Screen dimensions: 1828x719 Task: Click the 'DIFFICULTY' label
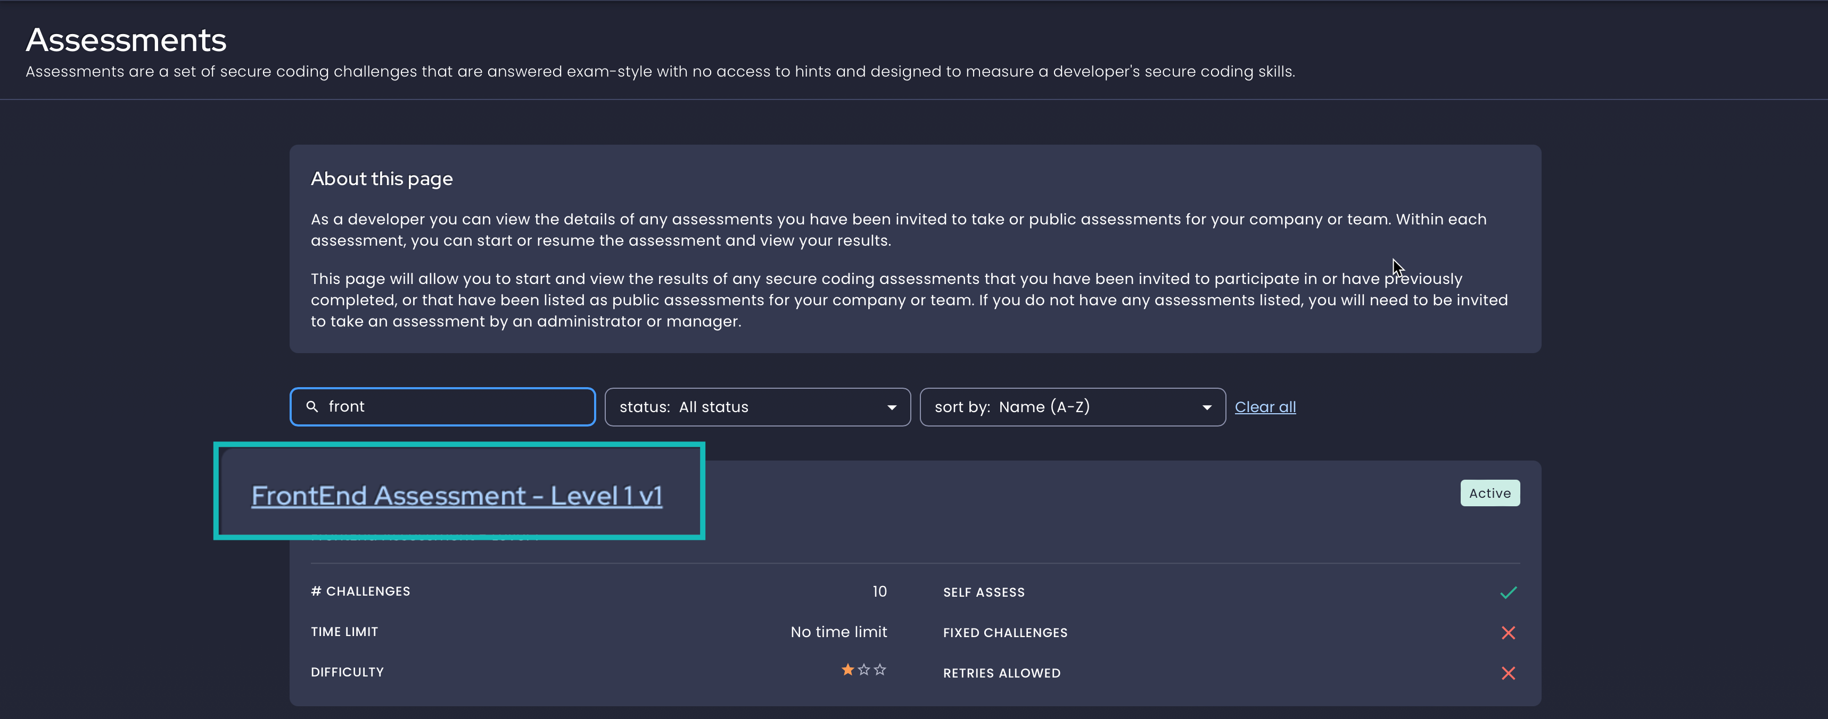(x=347, y=672)
